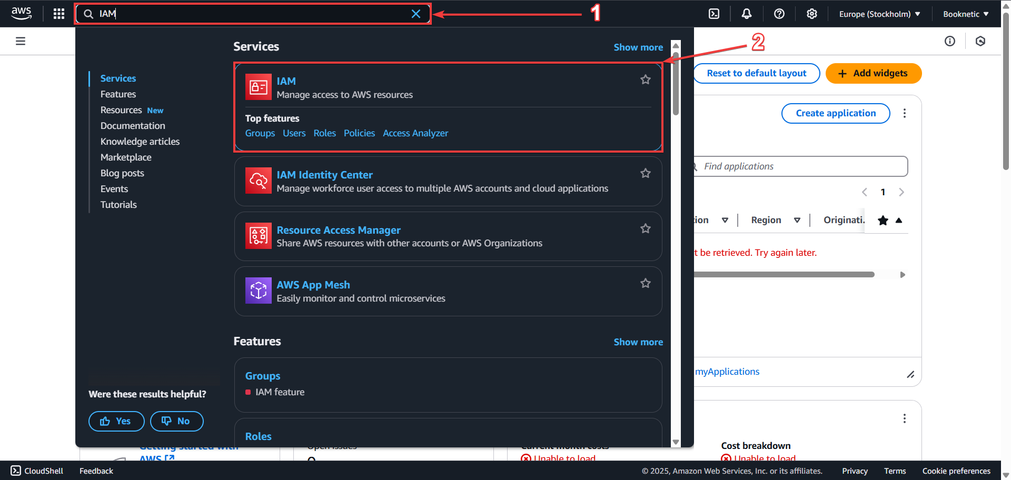1011x480 pixels.
Task: Click inside the IAM search field
Action: click(253, 14)
